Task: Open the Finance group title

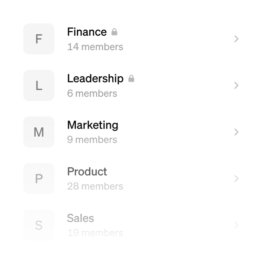Action: tap(87, 32)
